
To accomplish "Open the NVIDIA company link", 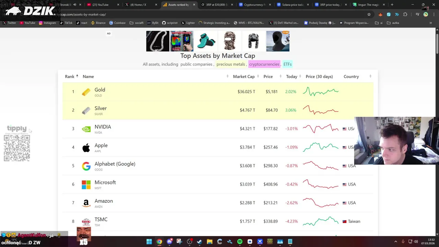I will [x=103, y=127].
